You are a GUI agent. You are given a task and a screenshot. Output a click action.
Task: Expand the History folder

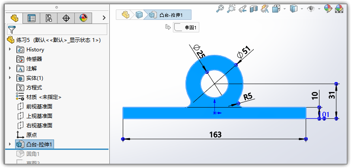tap(10, 49)
